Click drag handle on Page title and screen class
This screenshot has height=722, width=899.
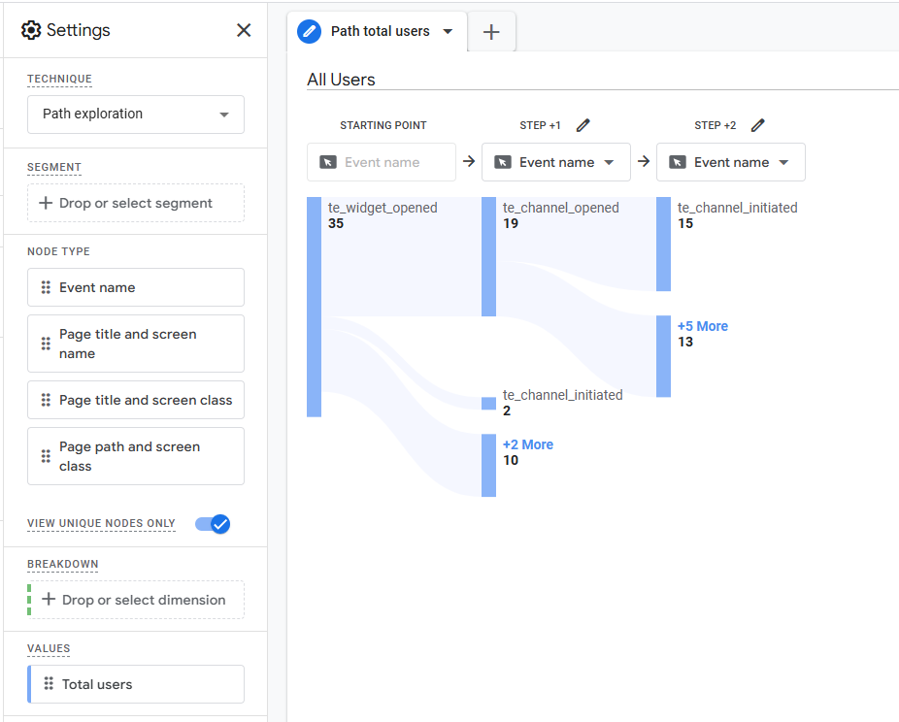coord(46,400)
